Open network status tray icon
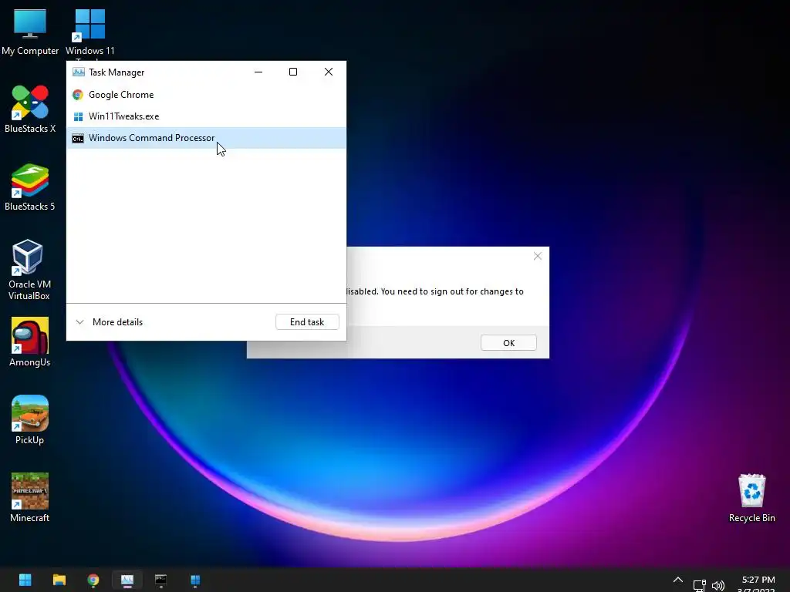Screen dimensions: 790x592 [699, 585]
